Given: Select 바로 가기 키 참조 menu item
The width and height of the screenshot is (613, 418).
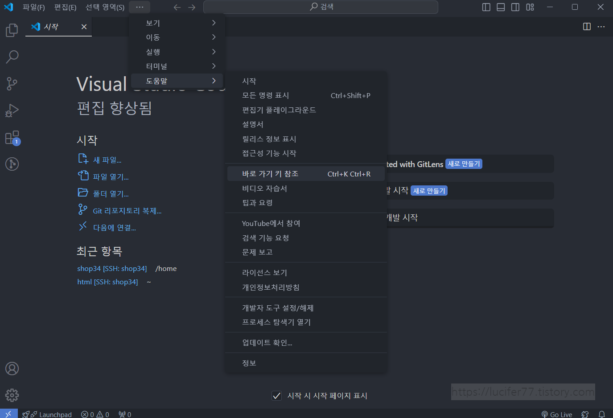Looking at the screenshot, I should pos(306,174).
